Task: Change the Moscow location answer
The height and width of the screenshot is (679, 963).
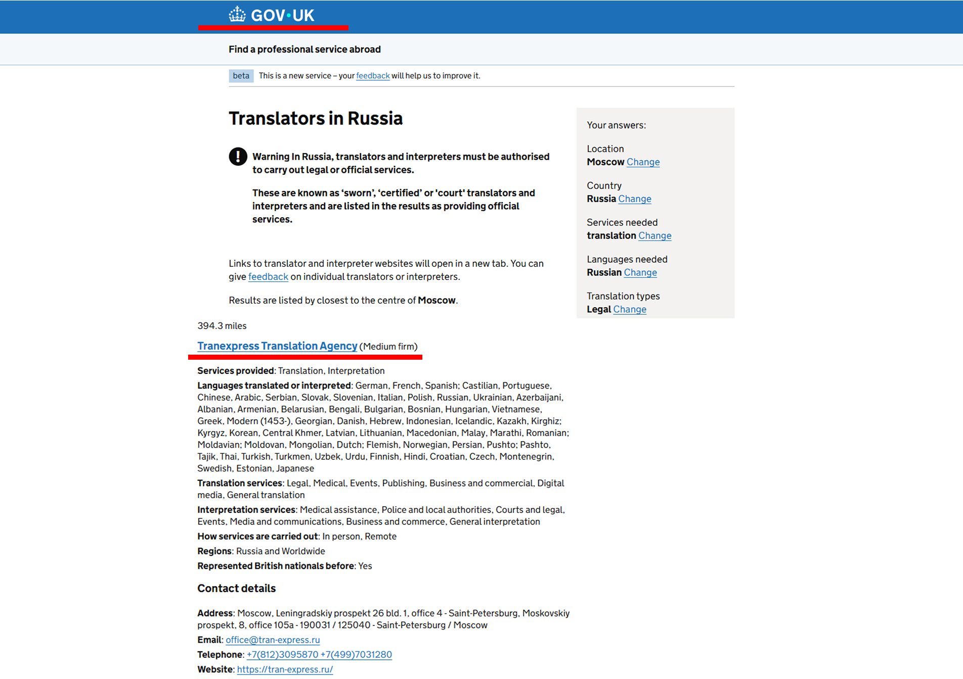Action: [643, 162]
